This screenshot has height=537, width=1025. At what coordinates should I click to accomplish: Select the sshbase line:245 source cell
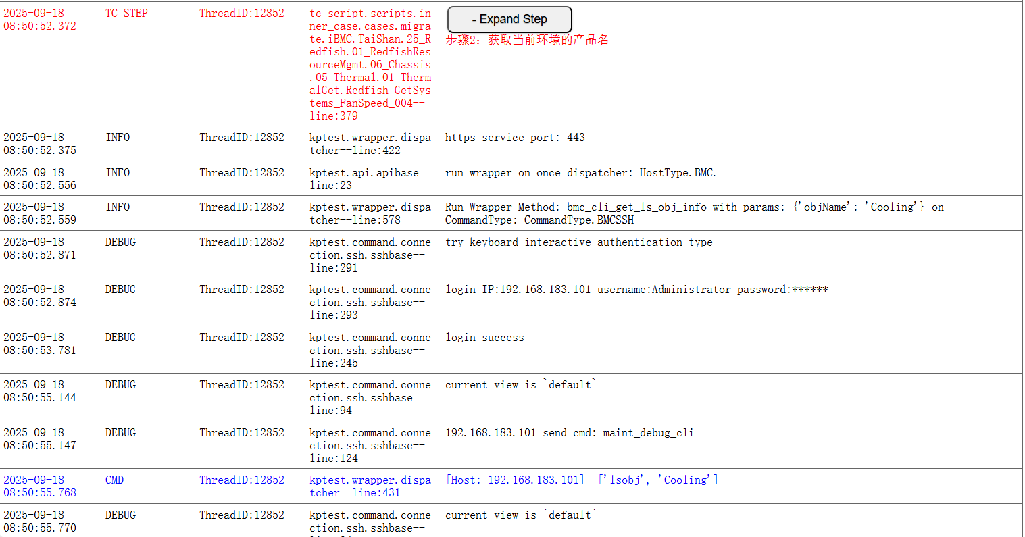pos(370,350)
